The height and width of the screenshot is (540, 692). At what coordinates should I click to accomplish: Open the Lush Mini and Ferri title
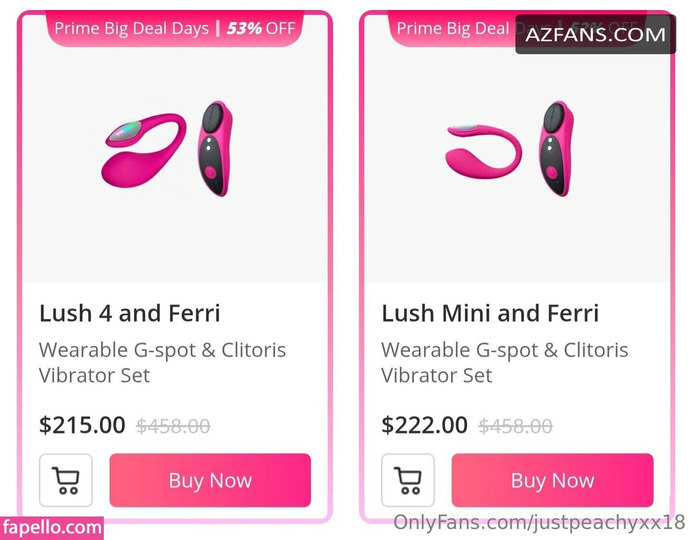490,313
